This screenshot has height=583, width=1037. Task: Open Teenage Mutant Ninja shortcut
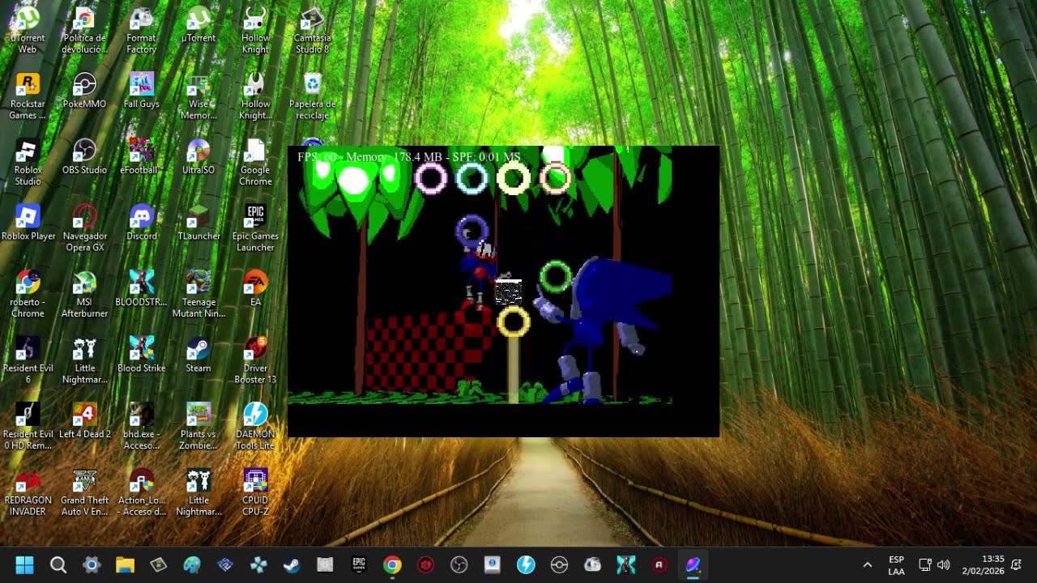[x=198, y=294]
